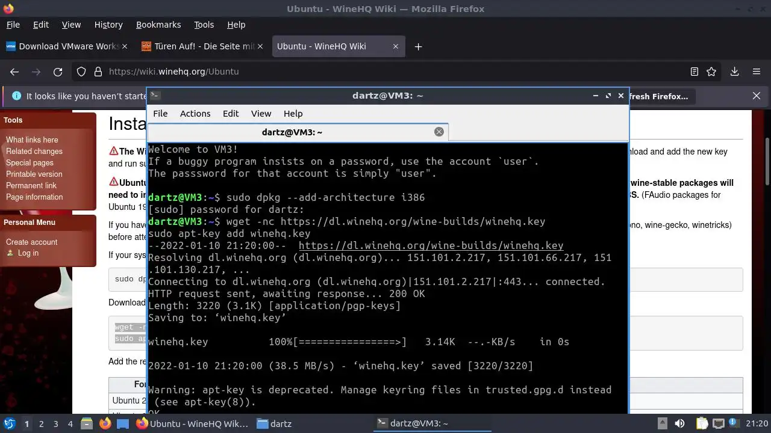This screenshot has width=771, height=433.
Task: Select the Ubuntu - WineHQ Wiki tab
Action: (x=337, y=46)
